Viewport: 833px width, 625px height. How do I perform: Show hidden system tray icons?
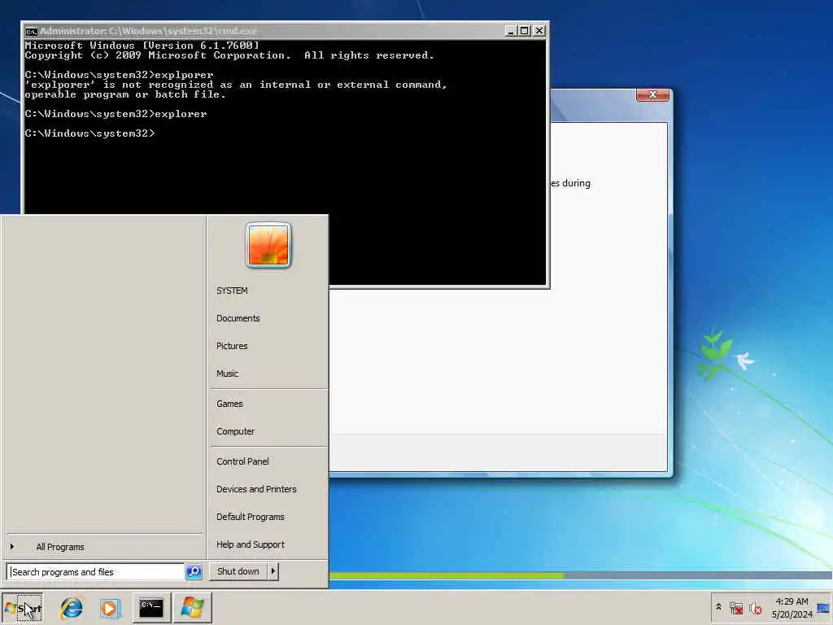[x=719, y=607]
